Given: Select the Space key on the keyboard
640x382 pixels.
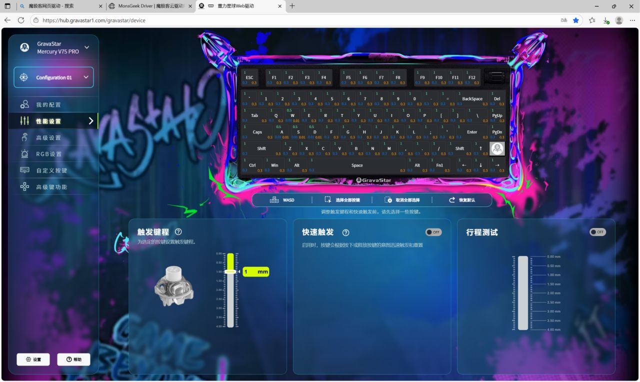Looking at the screenshot, I should tap(357, 165).
